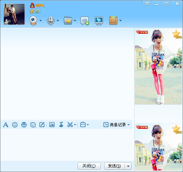183x172 pixels.
Task: Open toolbox briefcase icon
Action: click(83, 124)
